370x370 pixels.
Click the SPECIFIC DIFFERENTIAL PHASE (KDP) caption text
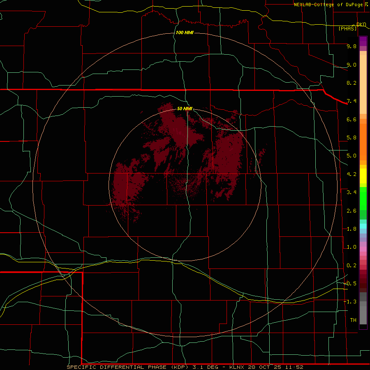coord(127,367)
